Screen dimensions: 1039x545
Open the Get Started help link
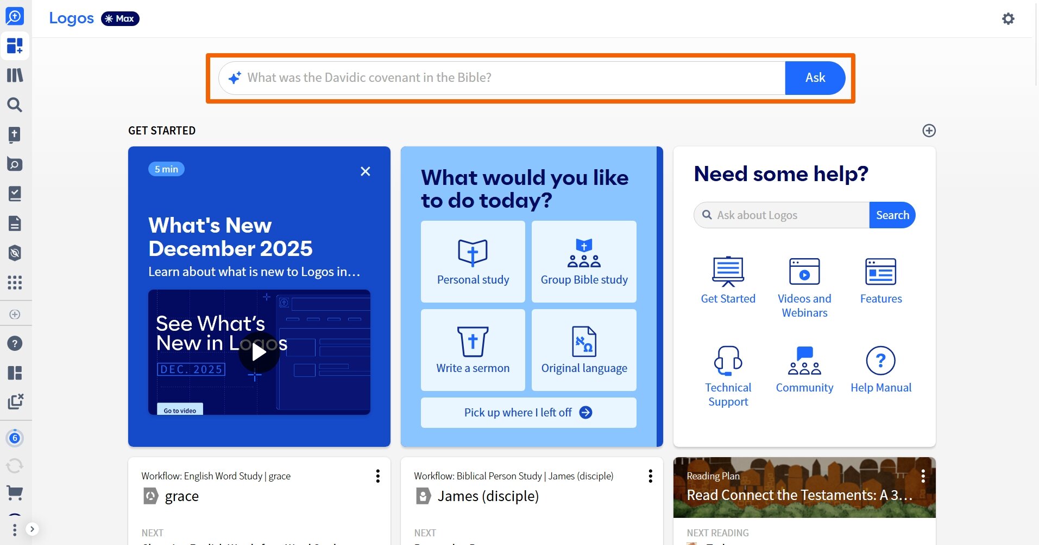(728, 280)
